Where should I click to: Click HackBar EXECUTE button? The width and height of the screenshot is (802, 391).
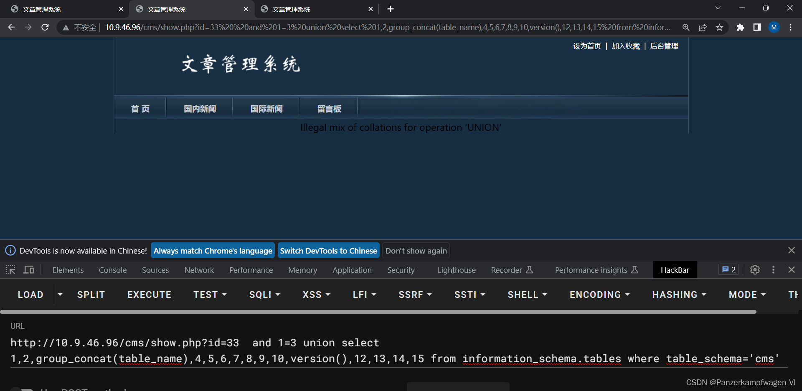pyautogui.click(x=149, y=295)
